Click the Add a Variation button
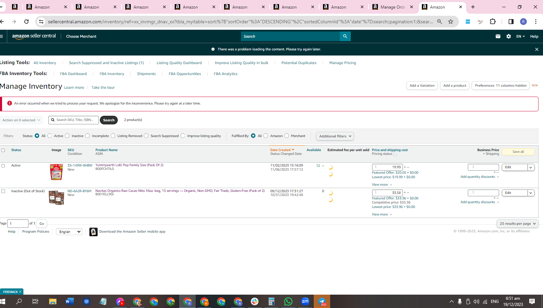 [x=422, y=86]
